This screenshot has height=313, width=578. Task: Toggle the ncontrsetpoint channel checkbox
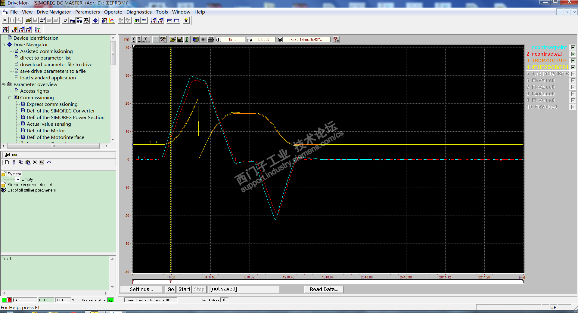pyautogui.click(x=573, y=48)
